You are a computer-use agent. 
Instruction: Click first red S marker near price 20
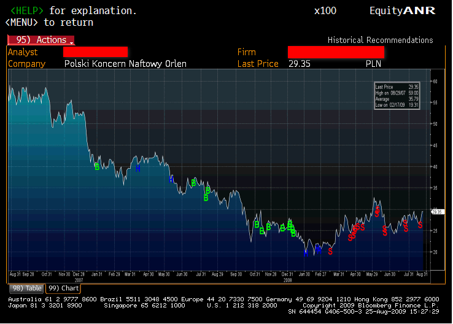click(330, 252)
